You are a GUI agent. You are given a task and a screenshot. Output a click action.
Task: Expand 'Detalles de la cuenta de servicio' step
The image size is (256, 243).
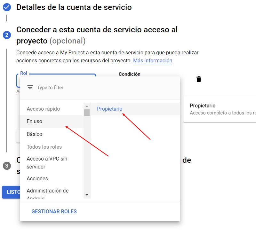tap(74, 7)
